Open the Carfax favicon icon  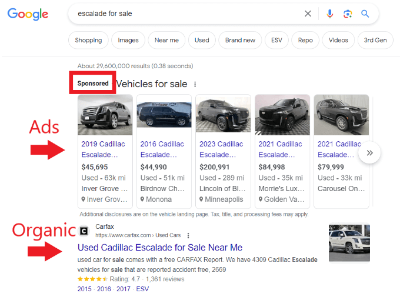coord(84,231)
